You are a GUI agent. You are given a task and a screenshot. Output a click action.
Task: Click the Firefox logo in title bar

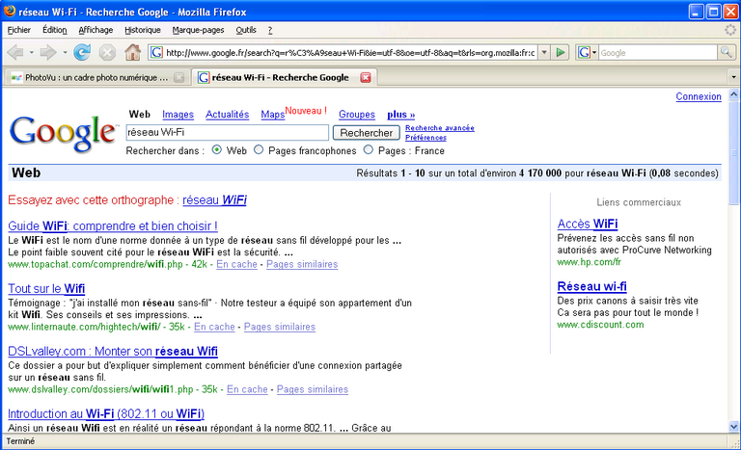click(x=9, y=11)
